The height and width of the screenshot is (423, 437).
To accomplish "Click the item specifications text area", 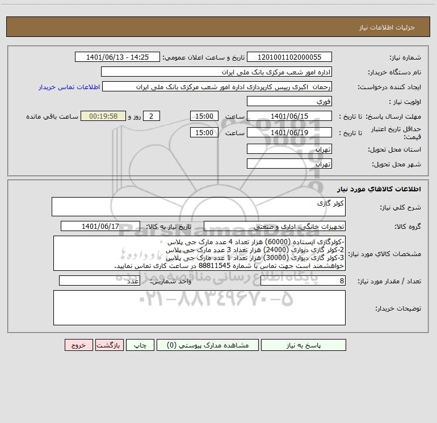I will tap(199, 253).
